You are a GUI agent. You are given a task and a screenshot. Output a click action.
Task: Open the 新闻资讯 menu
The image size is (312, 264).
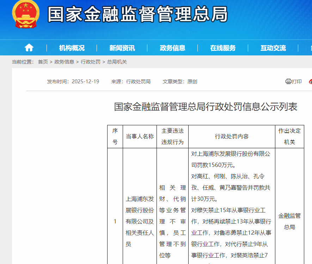122,48
